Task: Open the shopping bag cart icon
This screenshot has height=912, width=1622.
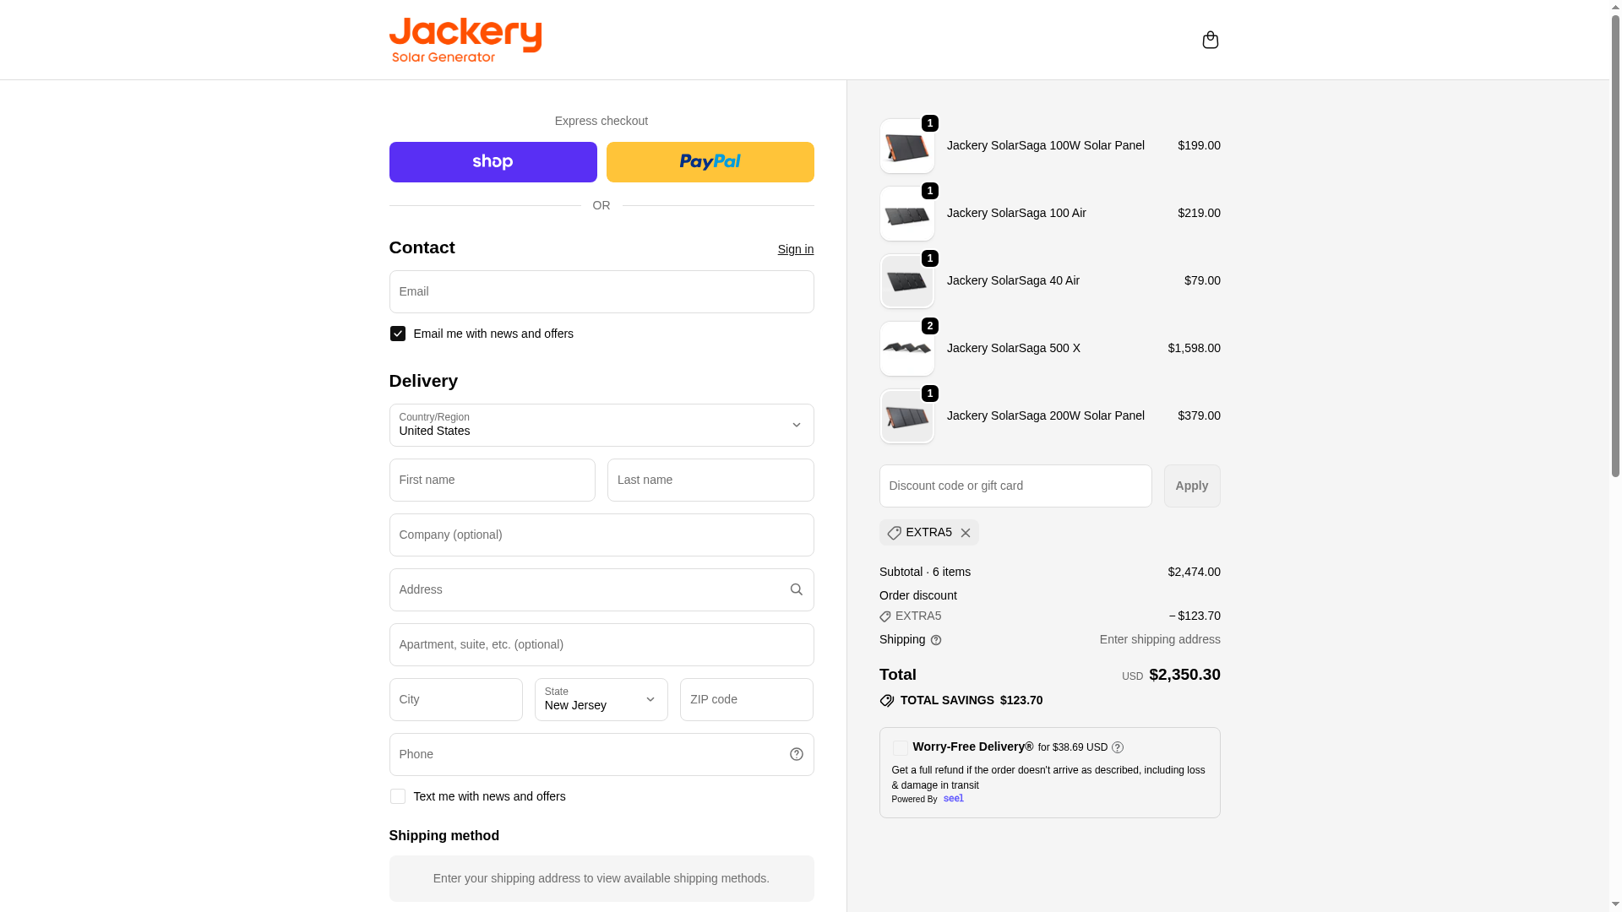Action: pos(1210,40)
